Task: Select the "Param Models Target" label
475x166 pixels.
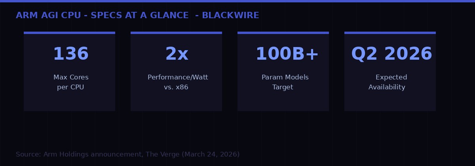Action: 285,82
